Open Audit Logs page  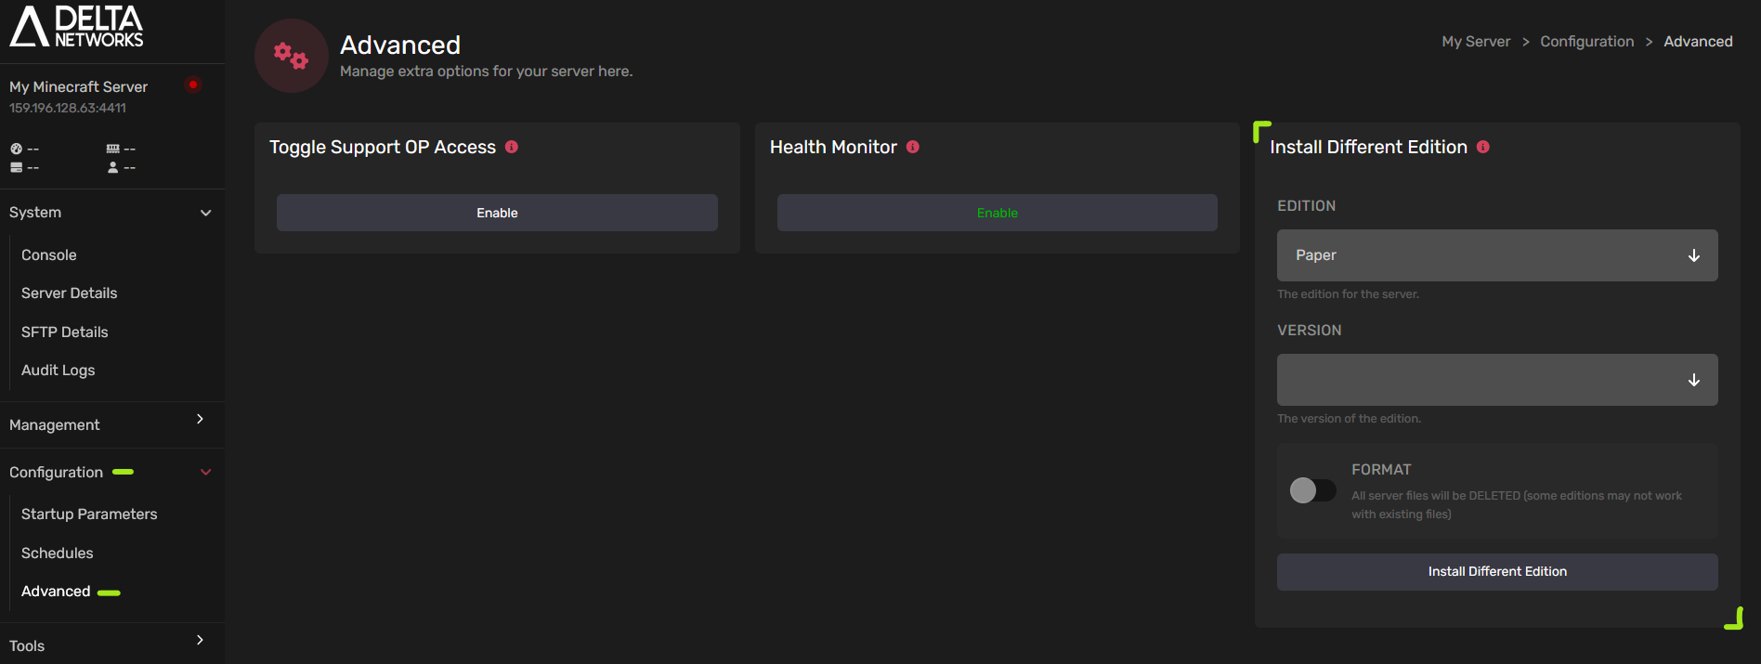coord(59,370)
